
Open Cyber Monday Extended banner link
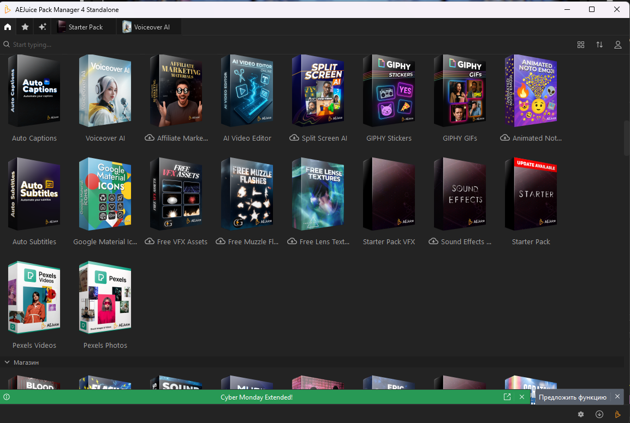coord(257,397)
